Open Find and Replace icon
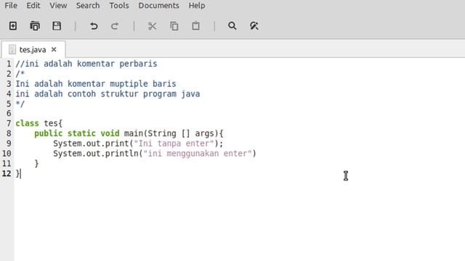The width and height of the screenshot is (465, 261). point(254,26)
